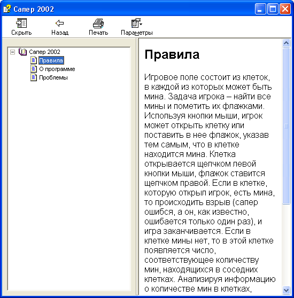
Task: Click the splitter between contents and text
Action: pyautogui.click(x=137, y=167)
